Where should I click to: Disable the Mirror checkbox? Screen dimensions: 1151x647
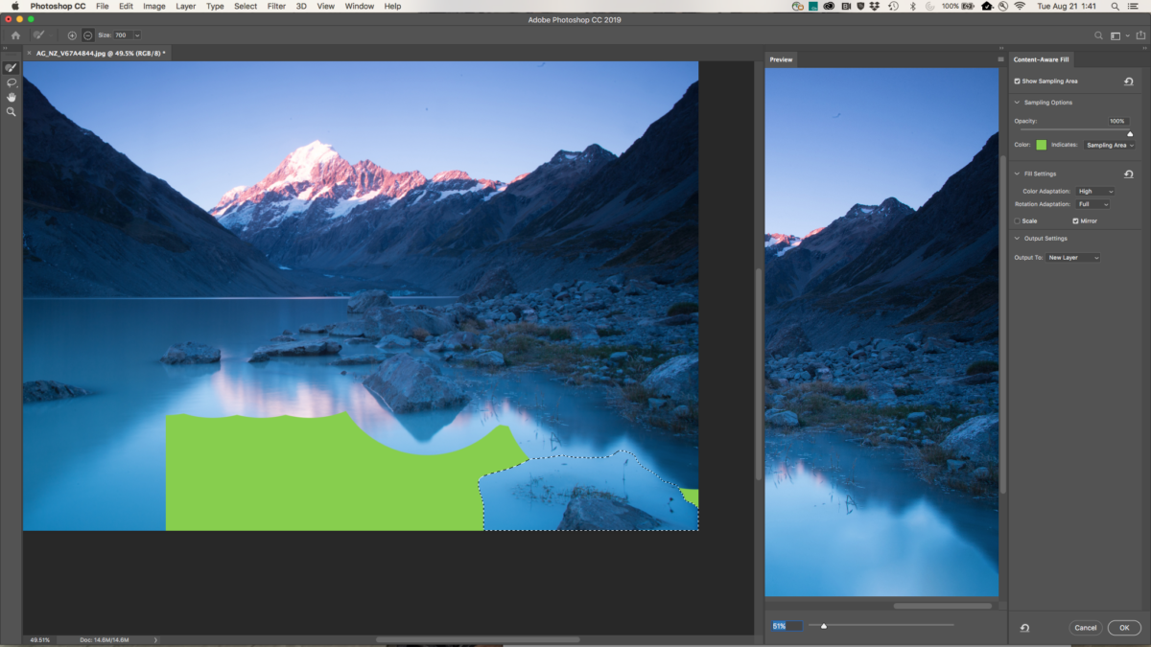click(x=1075, y=221)
